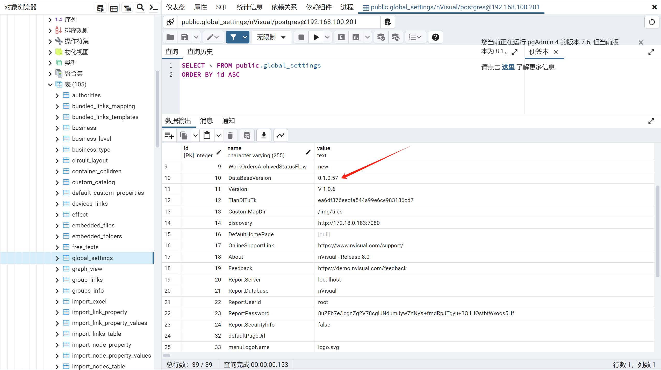Toggle the database connection status icon
The height and width of the screenshot is (370, 661).
pyautogui.click(x=170, y=22)
